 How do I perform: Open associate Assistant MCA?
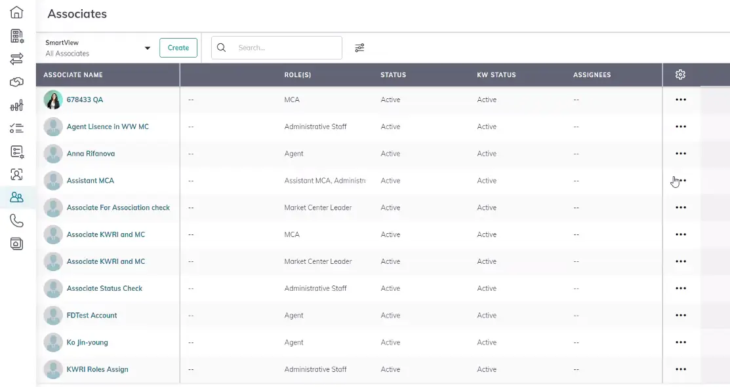point(91,180)
